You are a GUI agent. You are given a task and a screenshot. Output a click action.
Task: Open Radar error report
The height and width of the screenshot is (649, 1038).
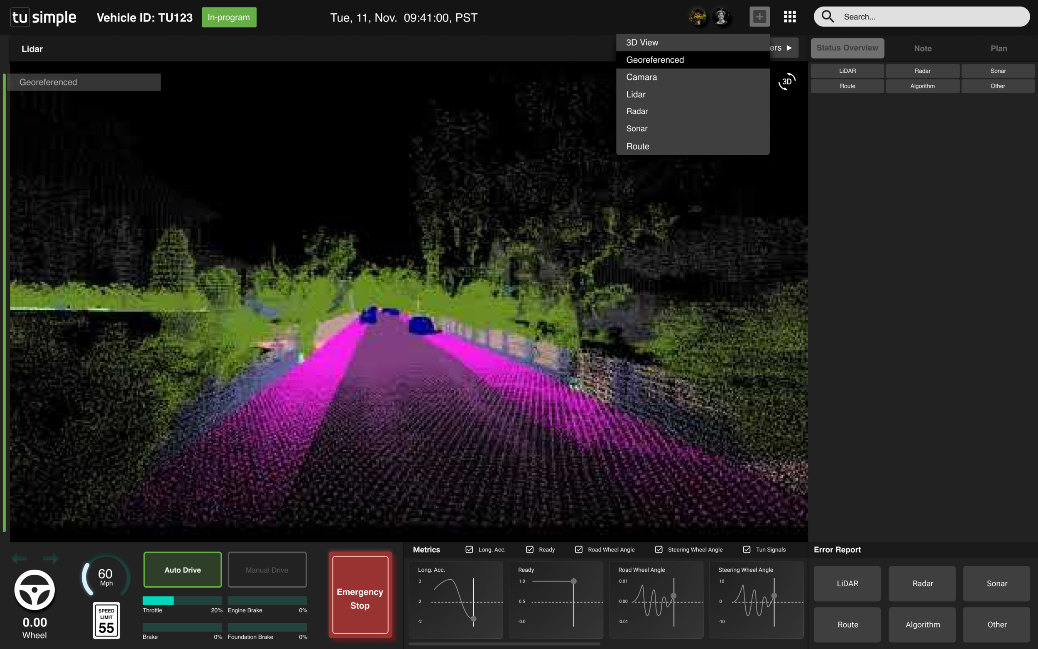pos(922,583)
